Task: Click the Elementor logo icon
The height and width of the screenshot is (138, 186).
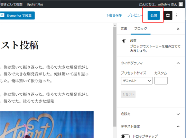Action: point(2,15)
